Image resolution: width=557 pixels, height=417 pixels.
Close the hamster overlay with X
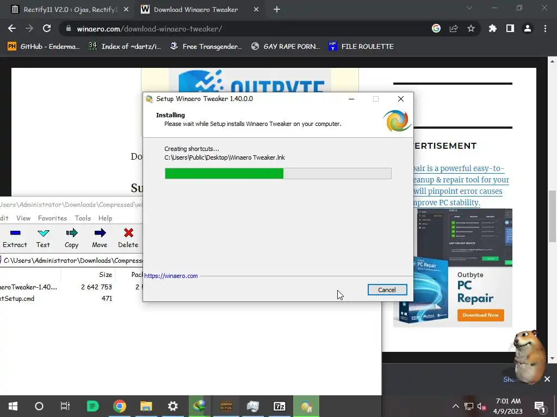click(547, 379)
